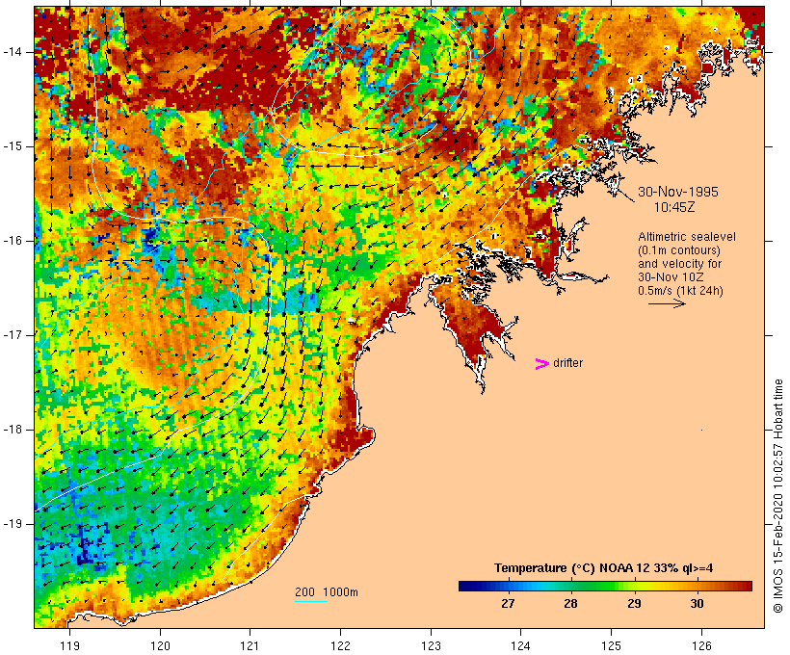
Task: Click longitude axis label '123'
Action: click(x=431, y=646)
